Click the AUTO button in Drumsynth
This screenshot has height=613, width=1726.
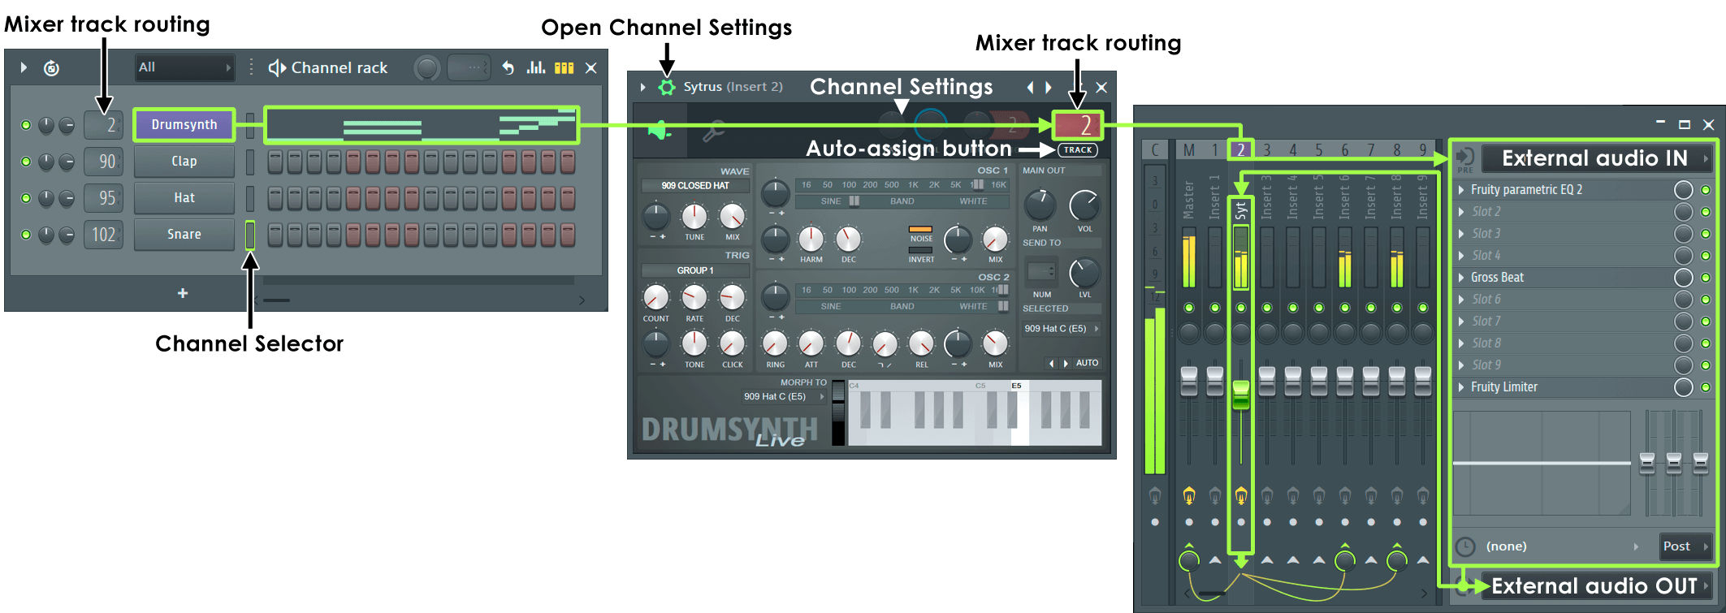pos(1087,363)
